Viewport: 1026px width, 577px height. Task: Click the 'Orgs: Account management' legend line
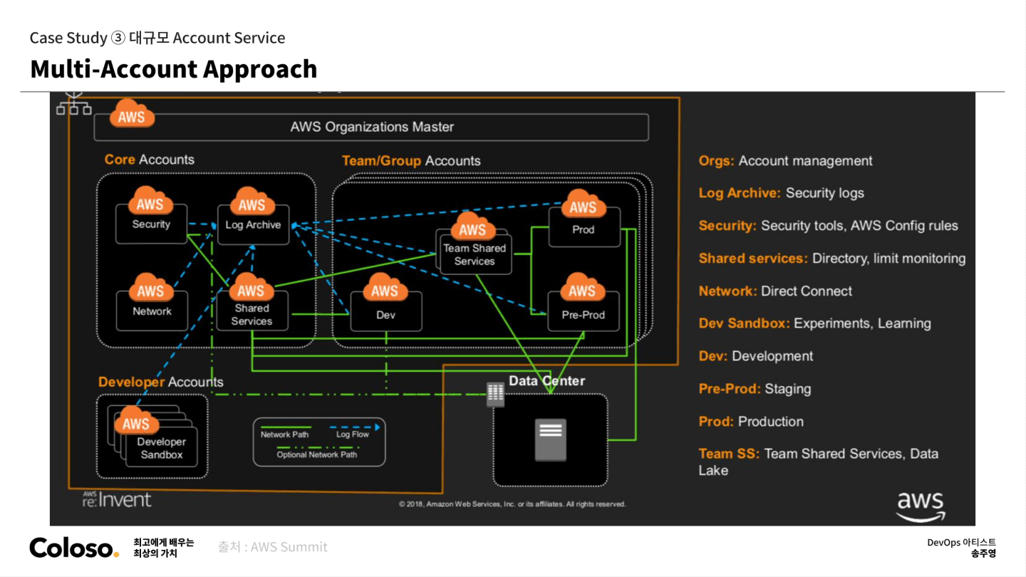click(785, 161)
